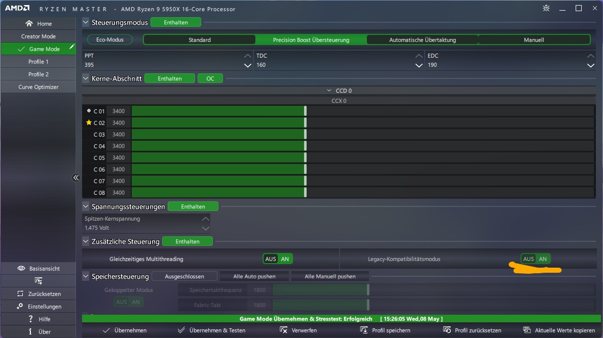The height and width of the screenshot is (338, 603).
Task: Select Automatische Übertaktung mode
Action: 422,39
